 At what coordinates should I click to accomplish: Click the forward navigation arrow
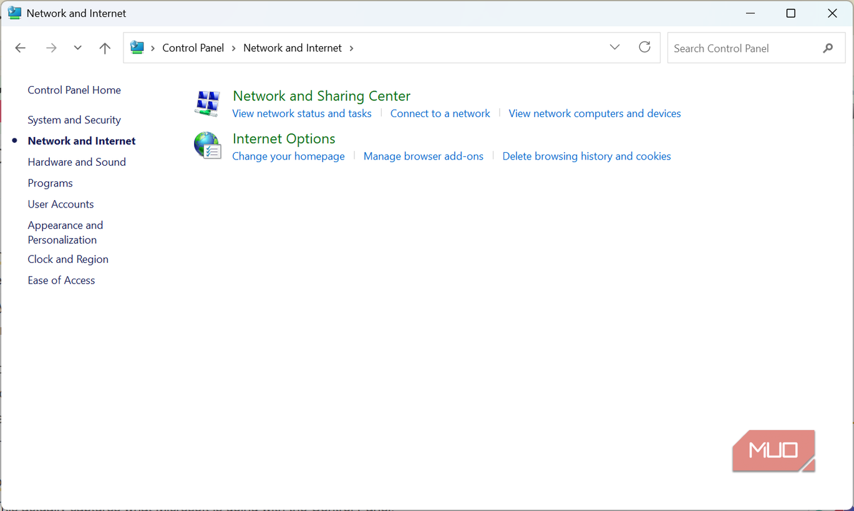[x=51, y=48]
